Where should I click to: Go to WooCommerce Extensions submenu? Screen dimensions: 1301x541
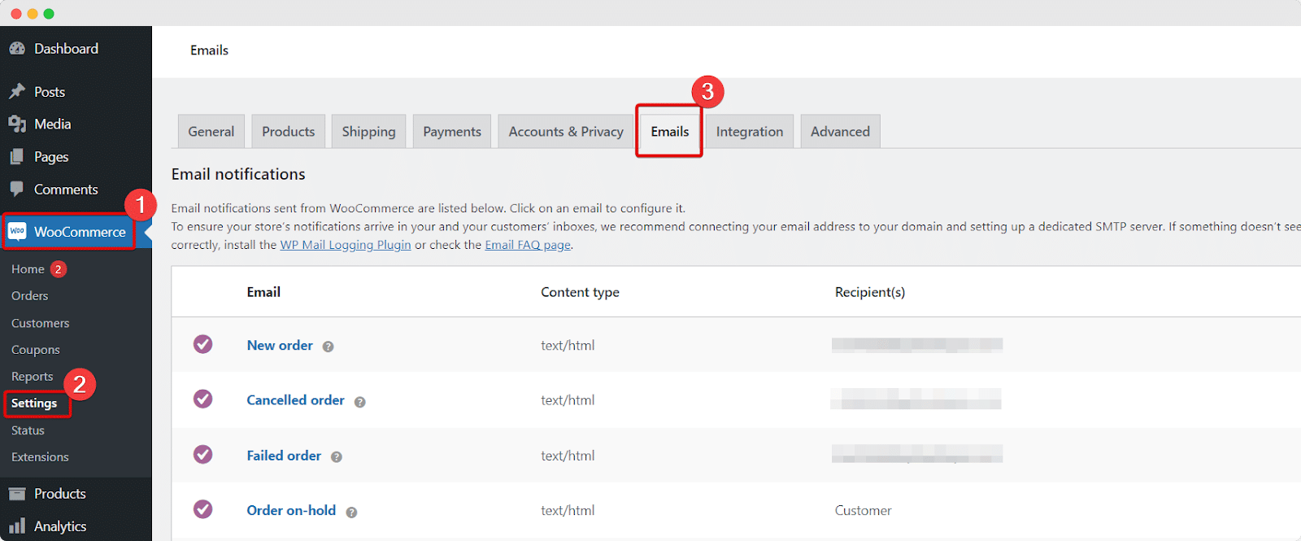pyautogui.click(x=40, y=457)
